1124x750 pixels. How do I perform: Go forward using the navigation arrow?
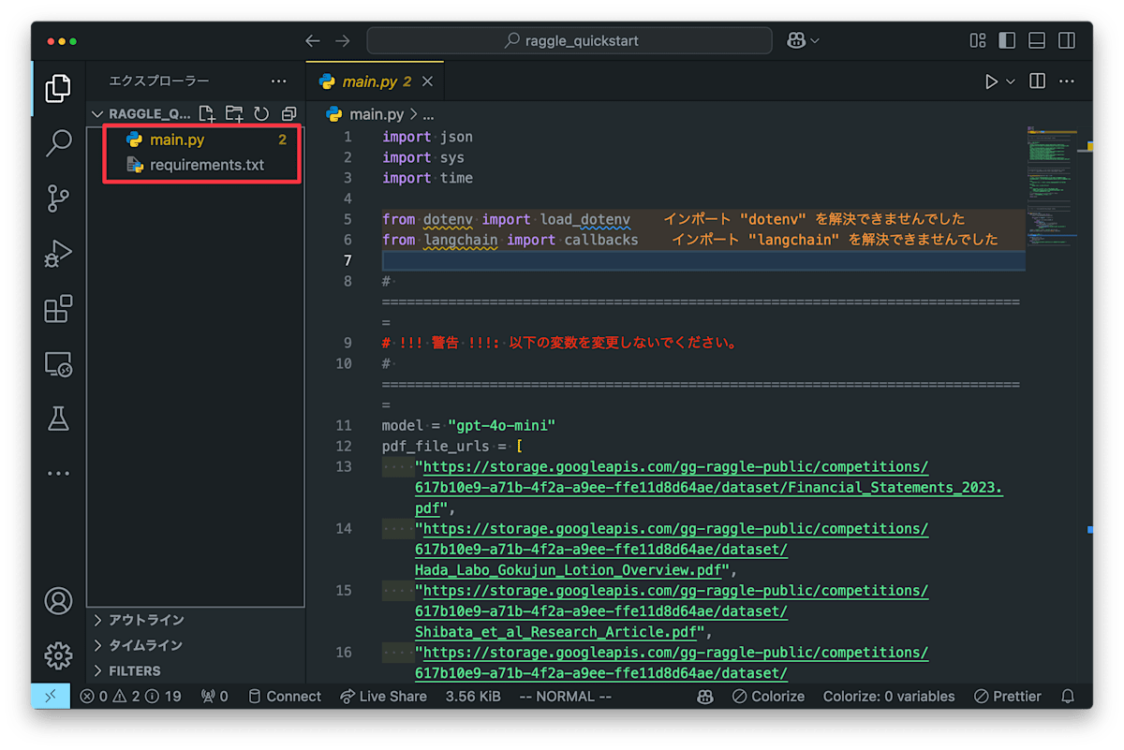(343, 41)
